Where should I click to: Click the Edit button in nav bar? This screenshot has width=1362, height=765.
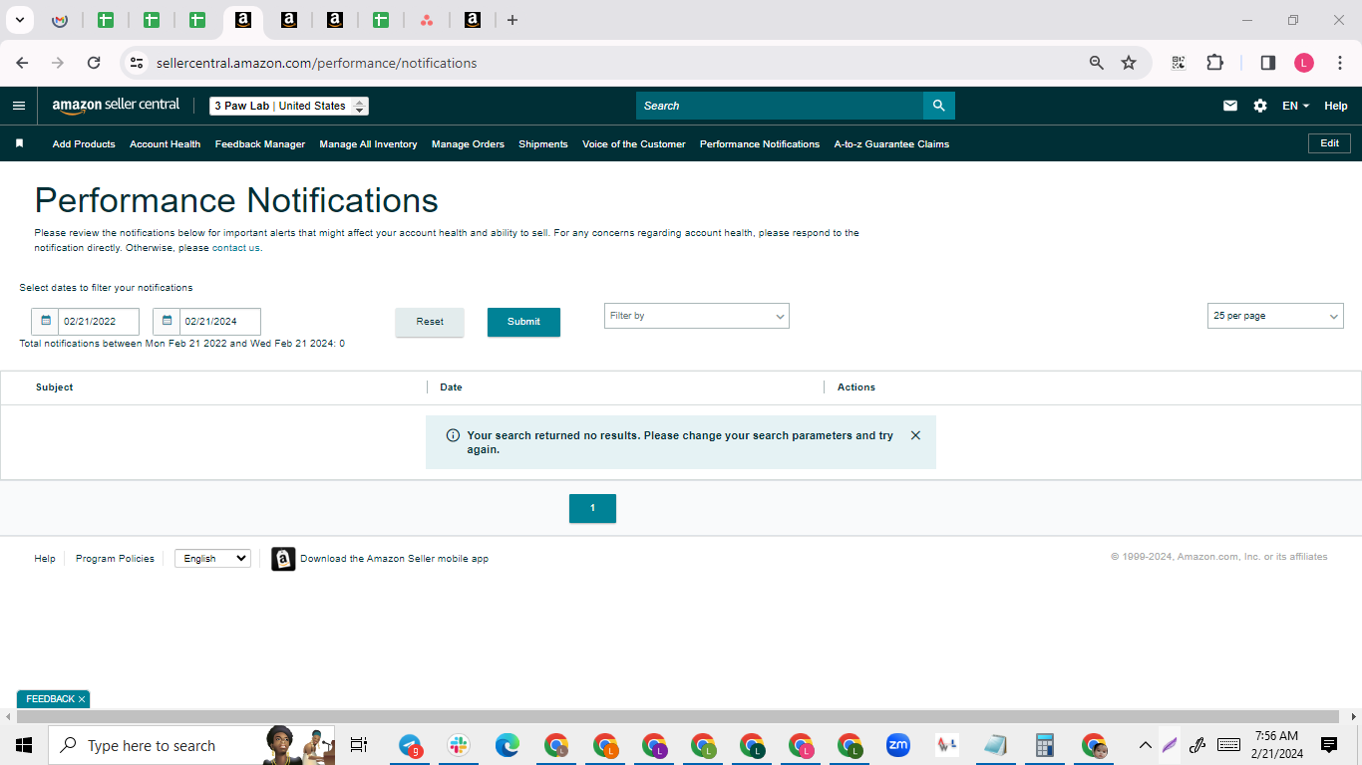tap(1329, 143)
